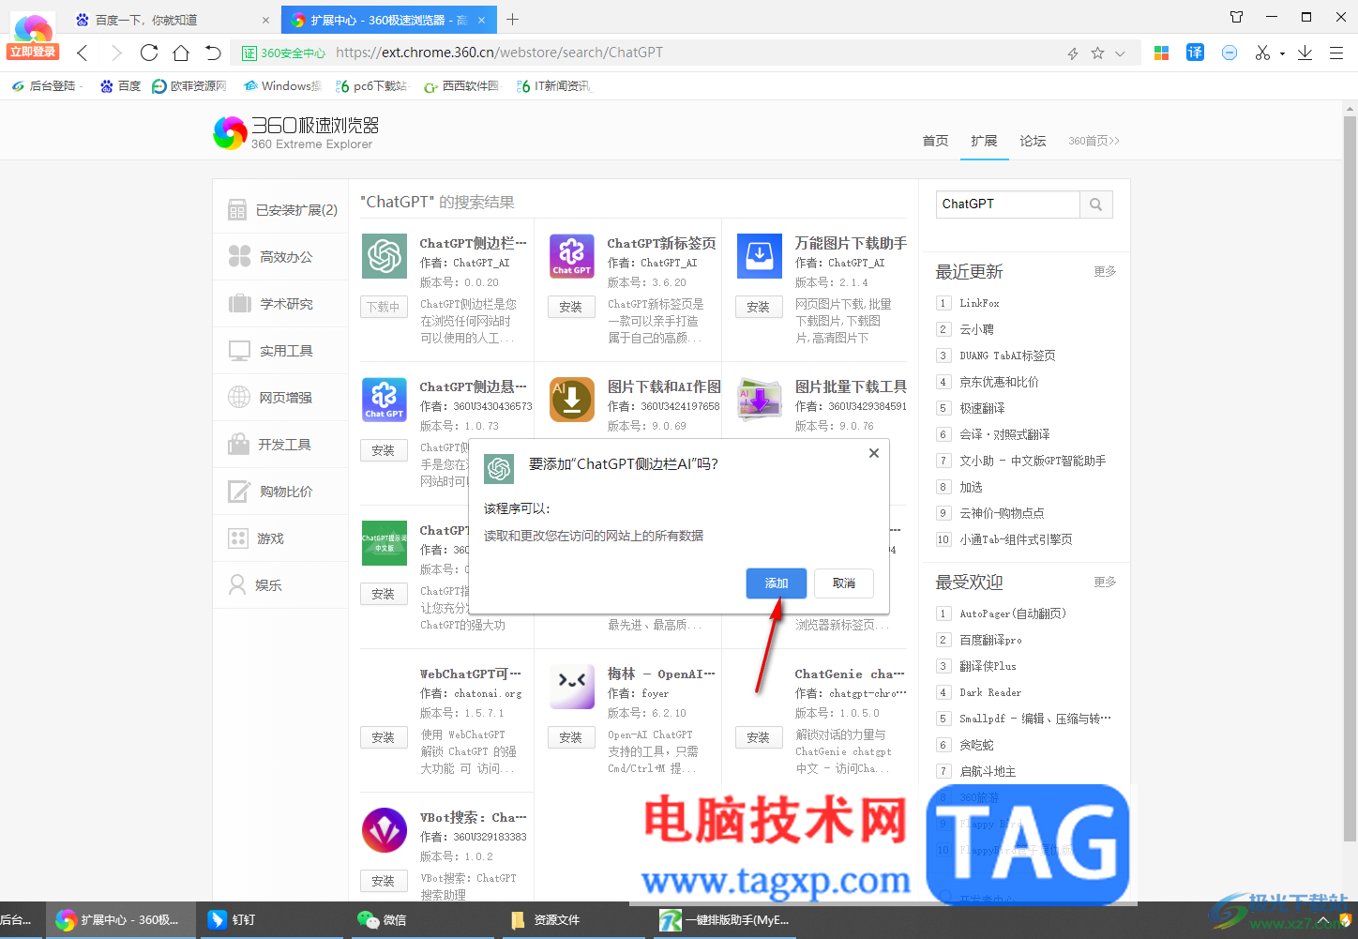Select the 实用工具 category
1358x939 pixels.
[x=280, y=351]
